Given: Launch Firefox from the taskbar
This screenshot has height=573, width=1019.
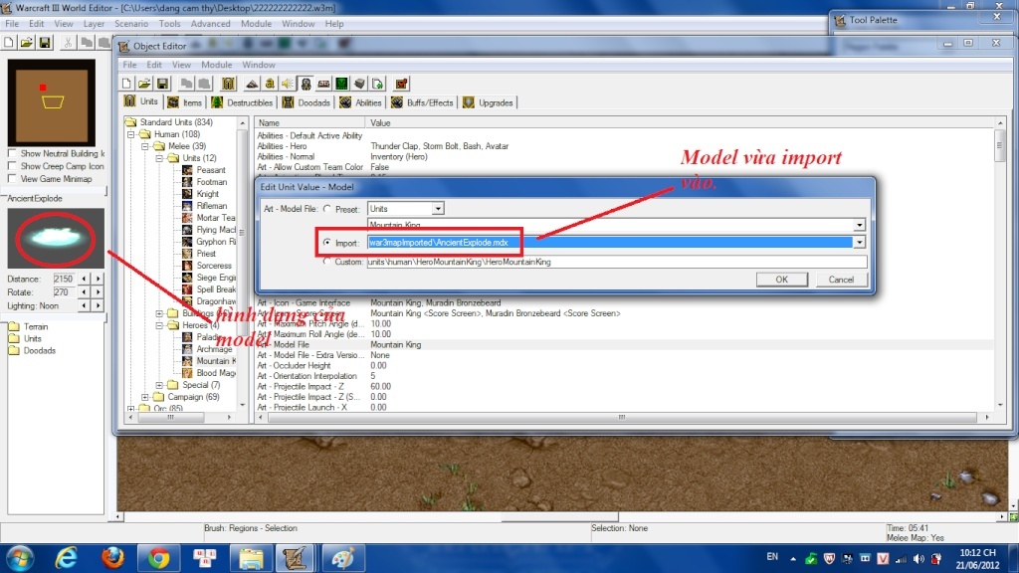Looking at the screenshot, I should pos(112,558).
